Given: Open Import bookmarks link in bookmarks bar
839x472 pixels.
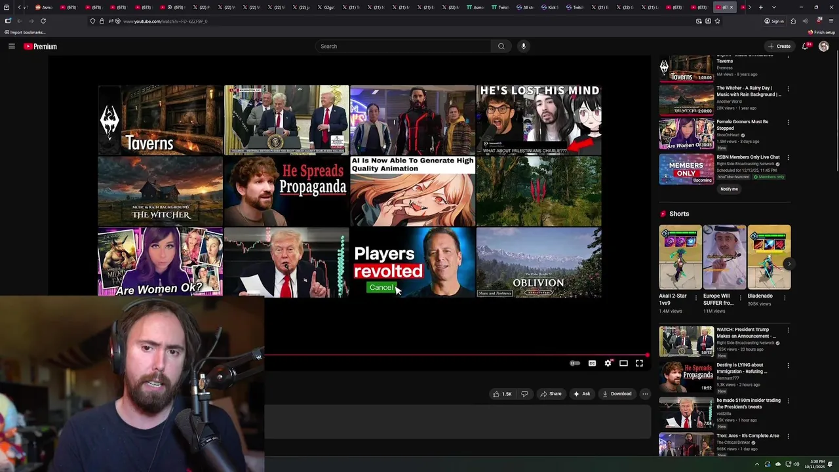Looking at the screenshot, I should [25, 32].
